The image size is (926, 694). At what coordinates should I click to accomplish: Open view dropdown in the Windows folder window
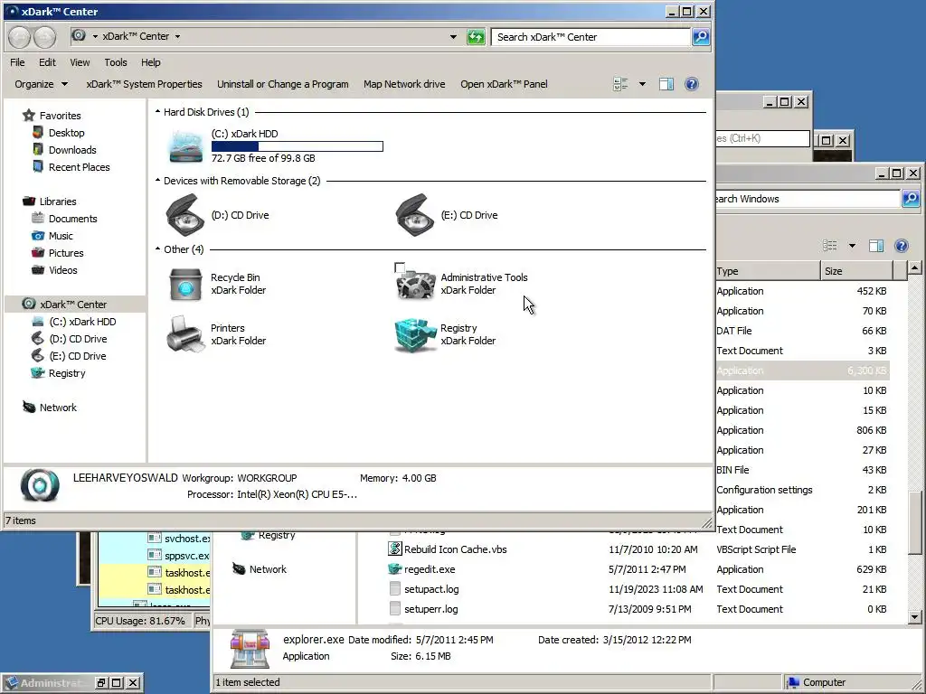[x=852, y=246]
